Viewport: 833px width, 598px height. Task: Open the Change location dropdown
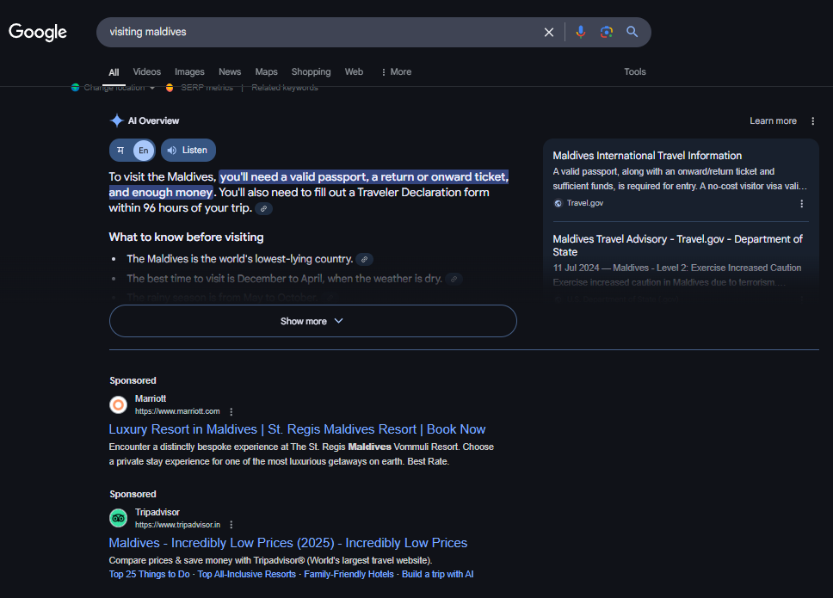click(114, 88)
